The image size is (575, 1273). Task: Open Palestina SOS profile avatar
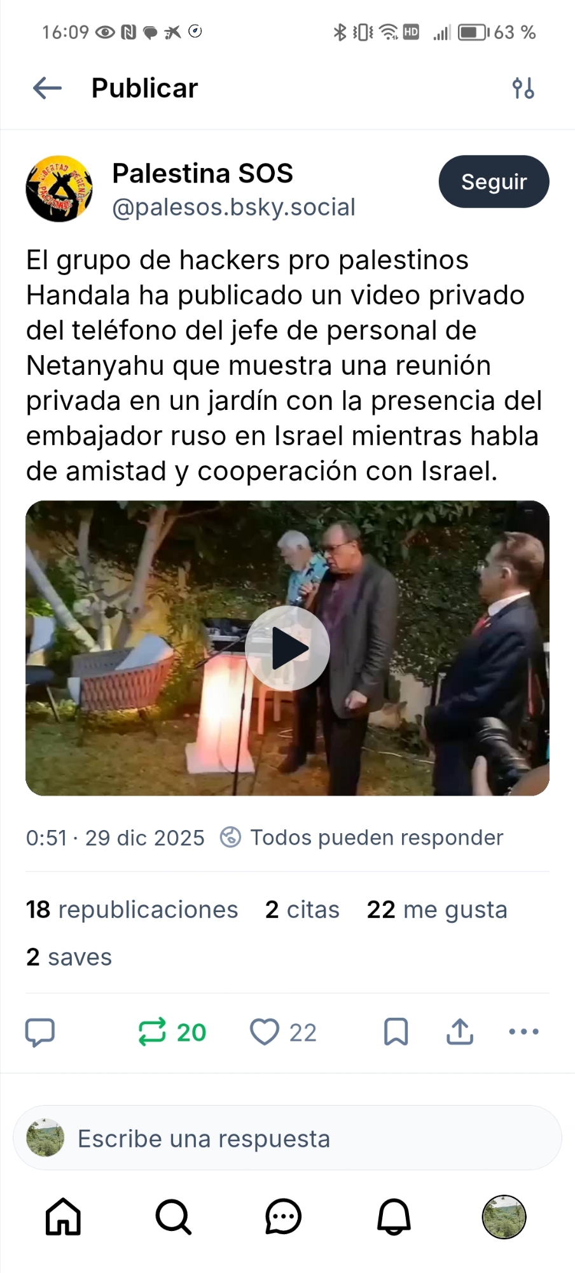pos(59,188)
